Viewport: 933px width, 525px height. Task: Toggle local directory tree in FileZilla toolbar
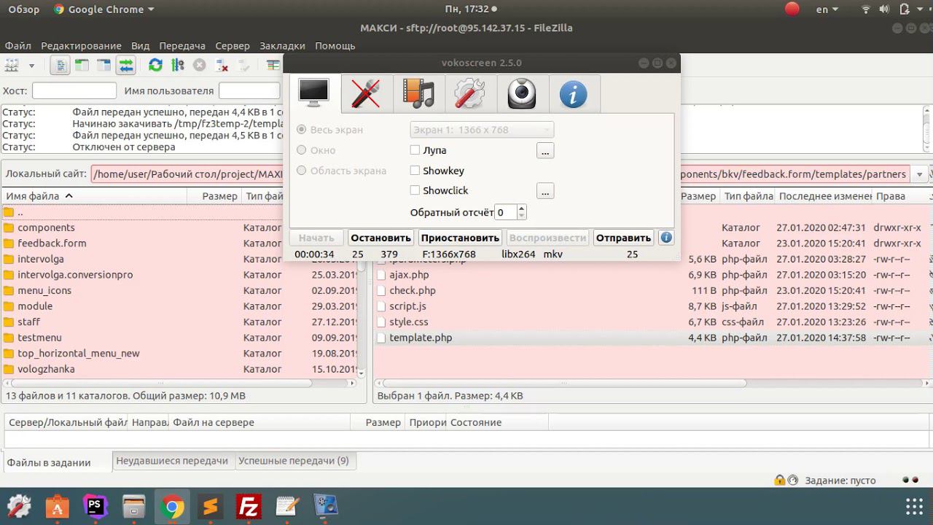pyautogui.click(x=82, y=66)
